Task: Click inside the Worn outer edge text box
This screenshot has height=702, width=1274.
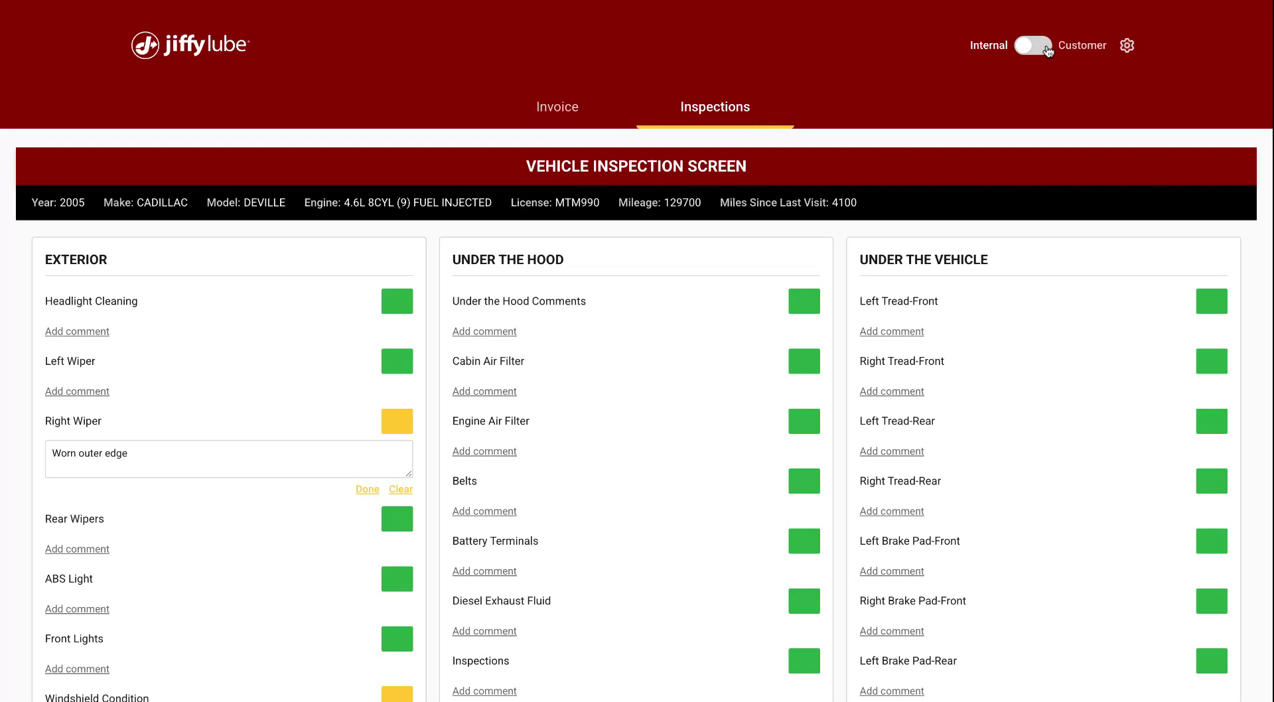Action: tap(228, 458)
